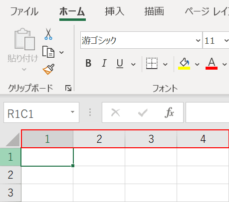Expand the Borders dropdown arrow

coord(165,64)
